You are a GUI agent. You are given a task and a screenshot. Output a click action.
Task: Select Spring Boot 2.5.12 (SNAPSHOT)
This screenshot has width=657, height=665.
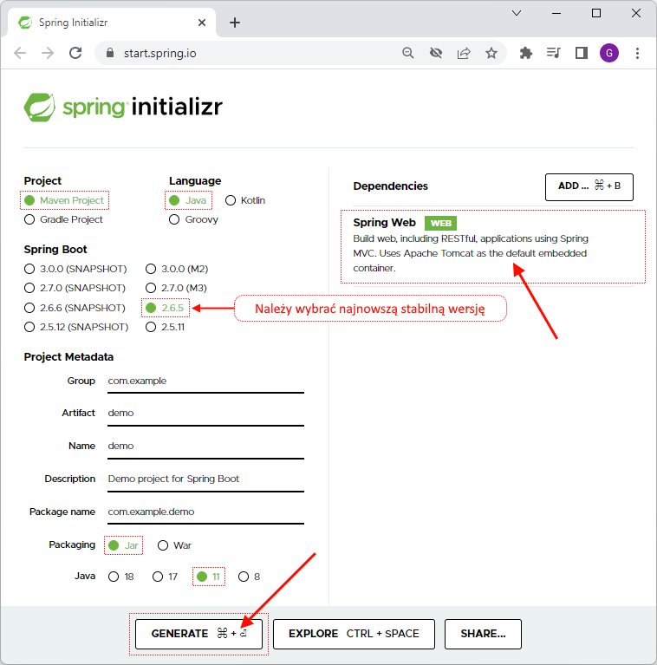[x=76, y=327]
